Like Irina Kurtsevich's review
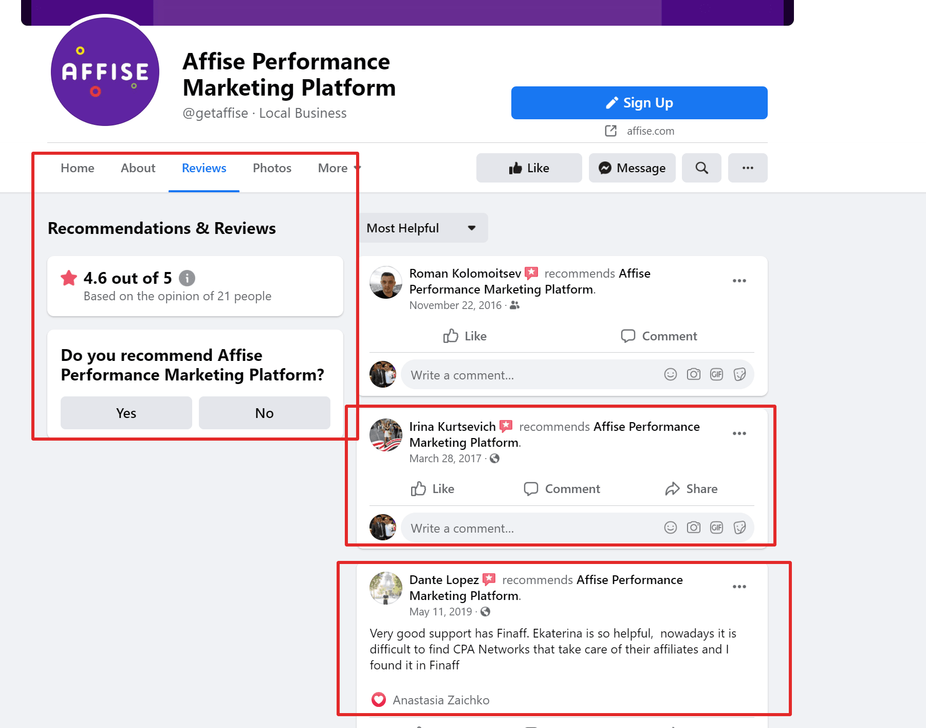 point(433,489)
